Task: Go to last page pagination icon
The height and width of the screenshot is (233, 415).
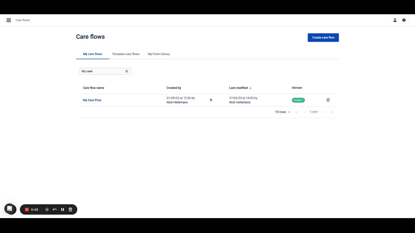Action: (331, 112)
